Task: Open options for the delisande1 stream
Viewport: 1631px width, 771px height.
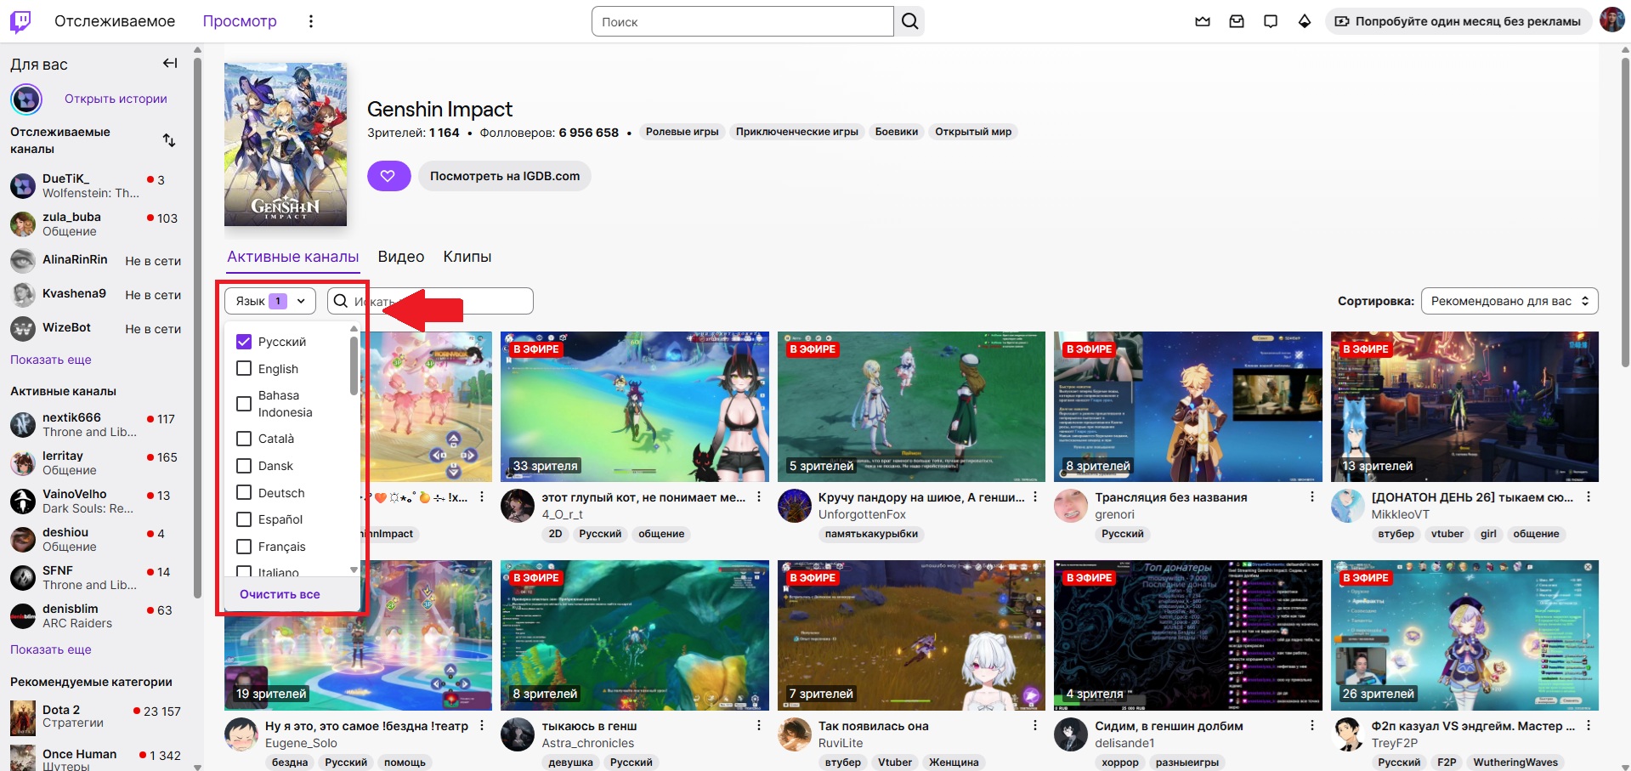Action: click(x=1312, y=726)
